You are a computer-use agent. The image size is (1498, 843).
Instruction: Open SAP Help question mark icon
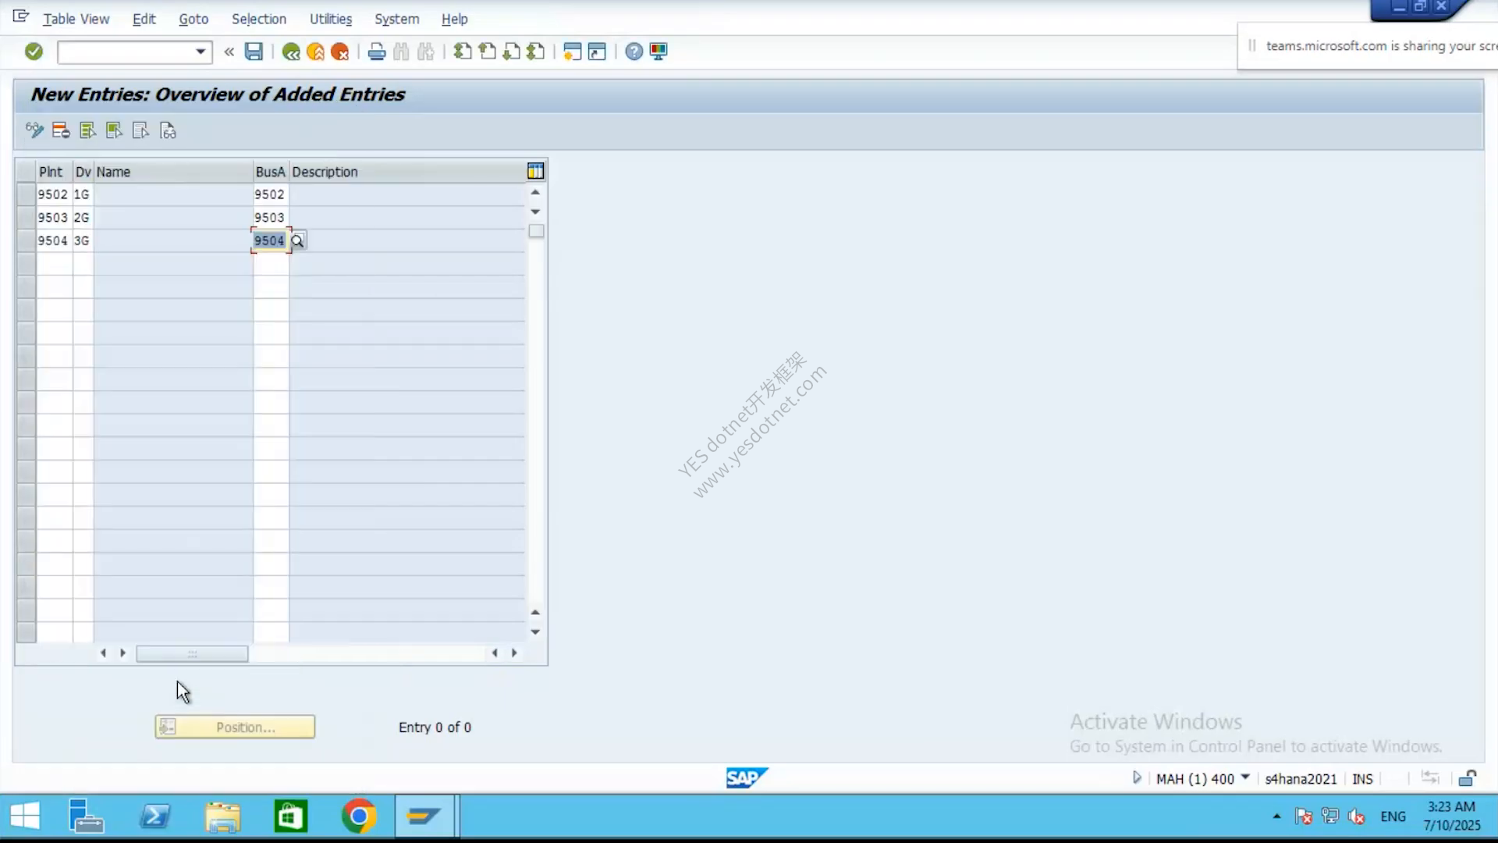point(634,52)
